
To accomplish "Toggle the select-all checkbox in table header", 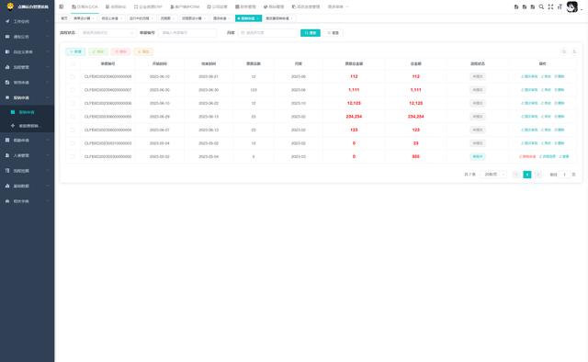I will click(73, 63).
